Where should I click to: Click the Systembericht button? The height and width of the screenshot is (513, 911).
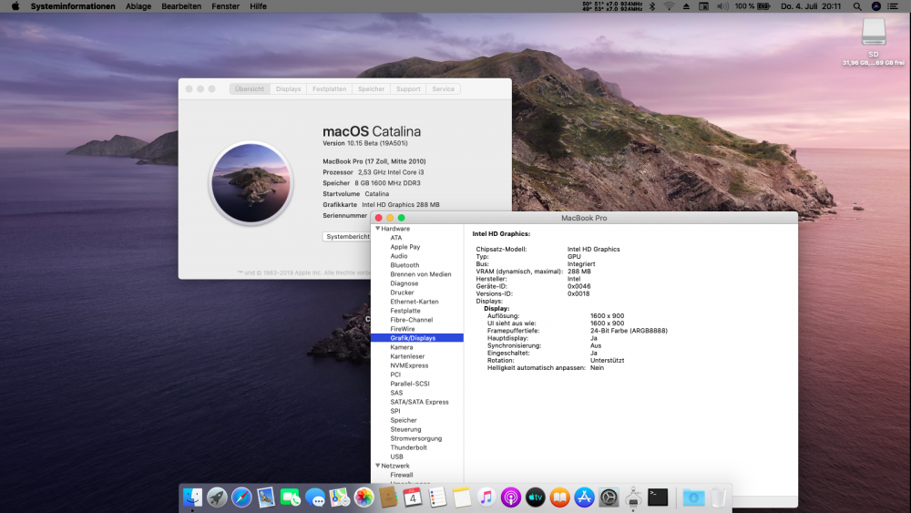(347, 237)
